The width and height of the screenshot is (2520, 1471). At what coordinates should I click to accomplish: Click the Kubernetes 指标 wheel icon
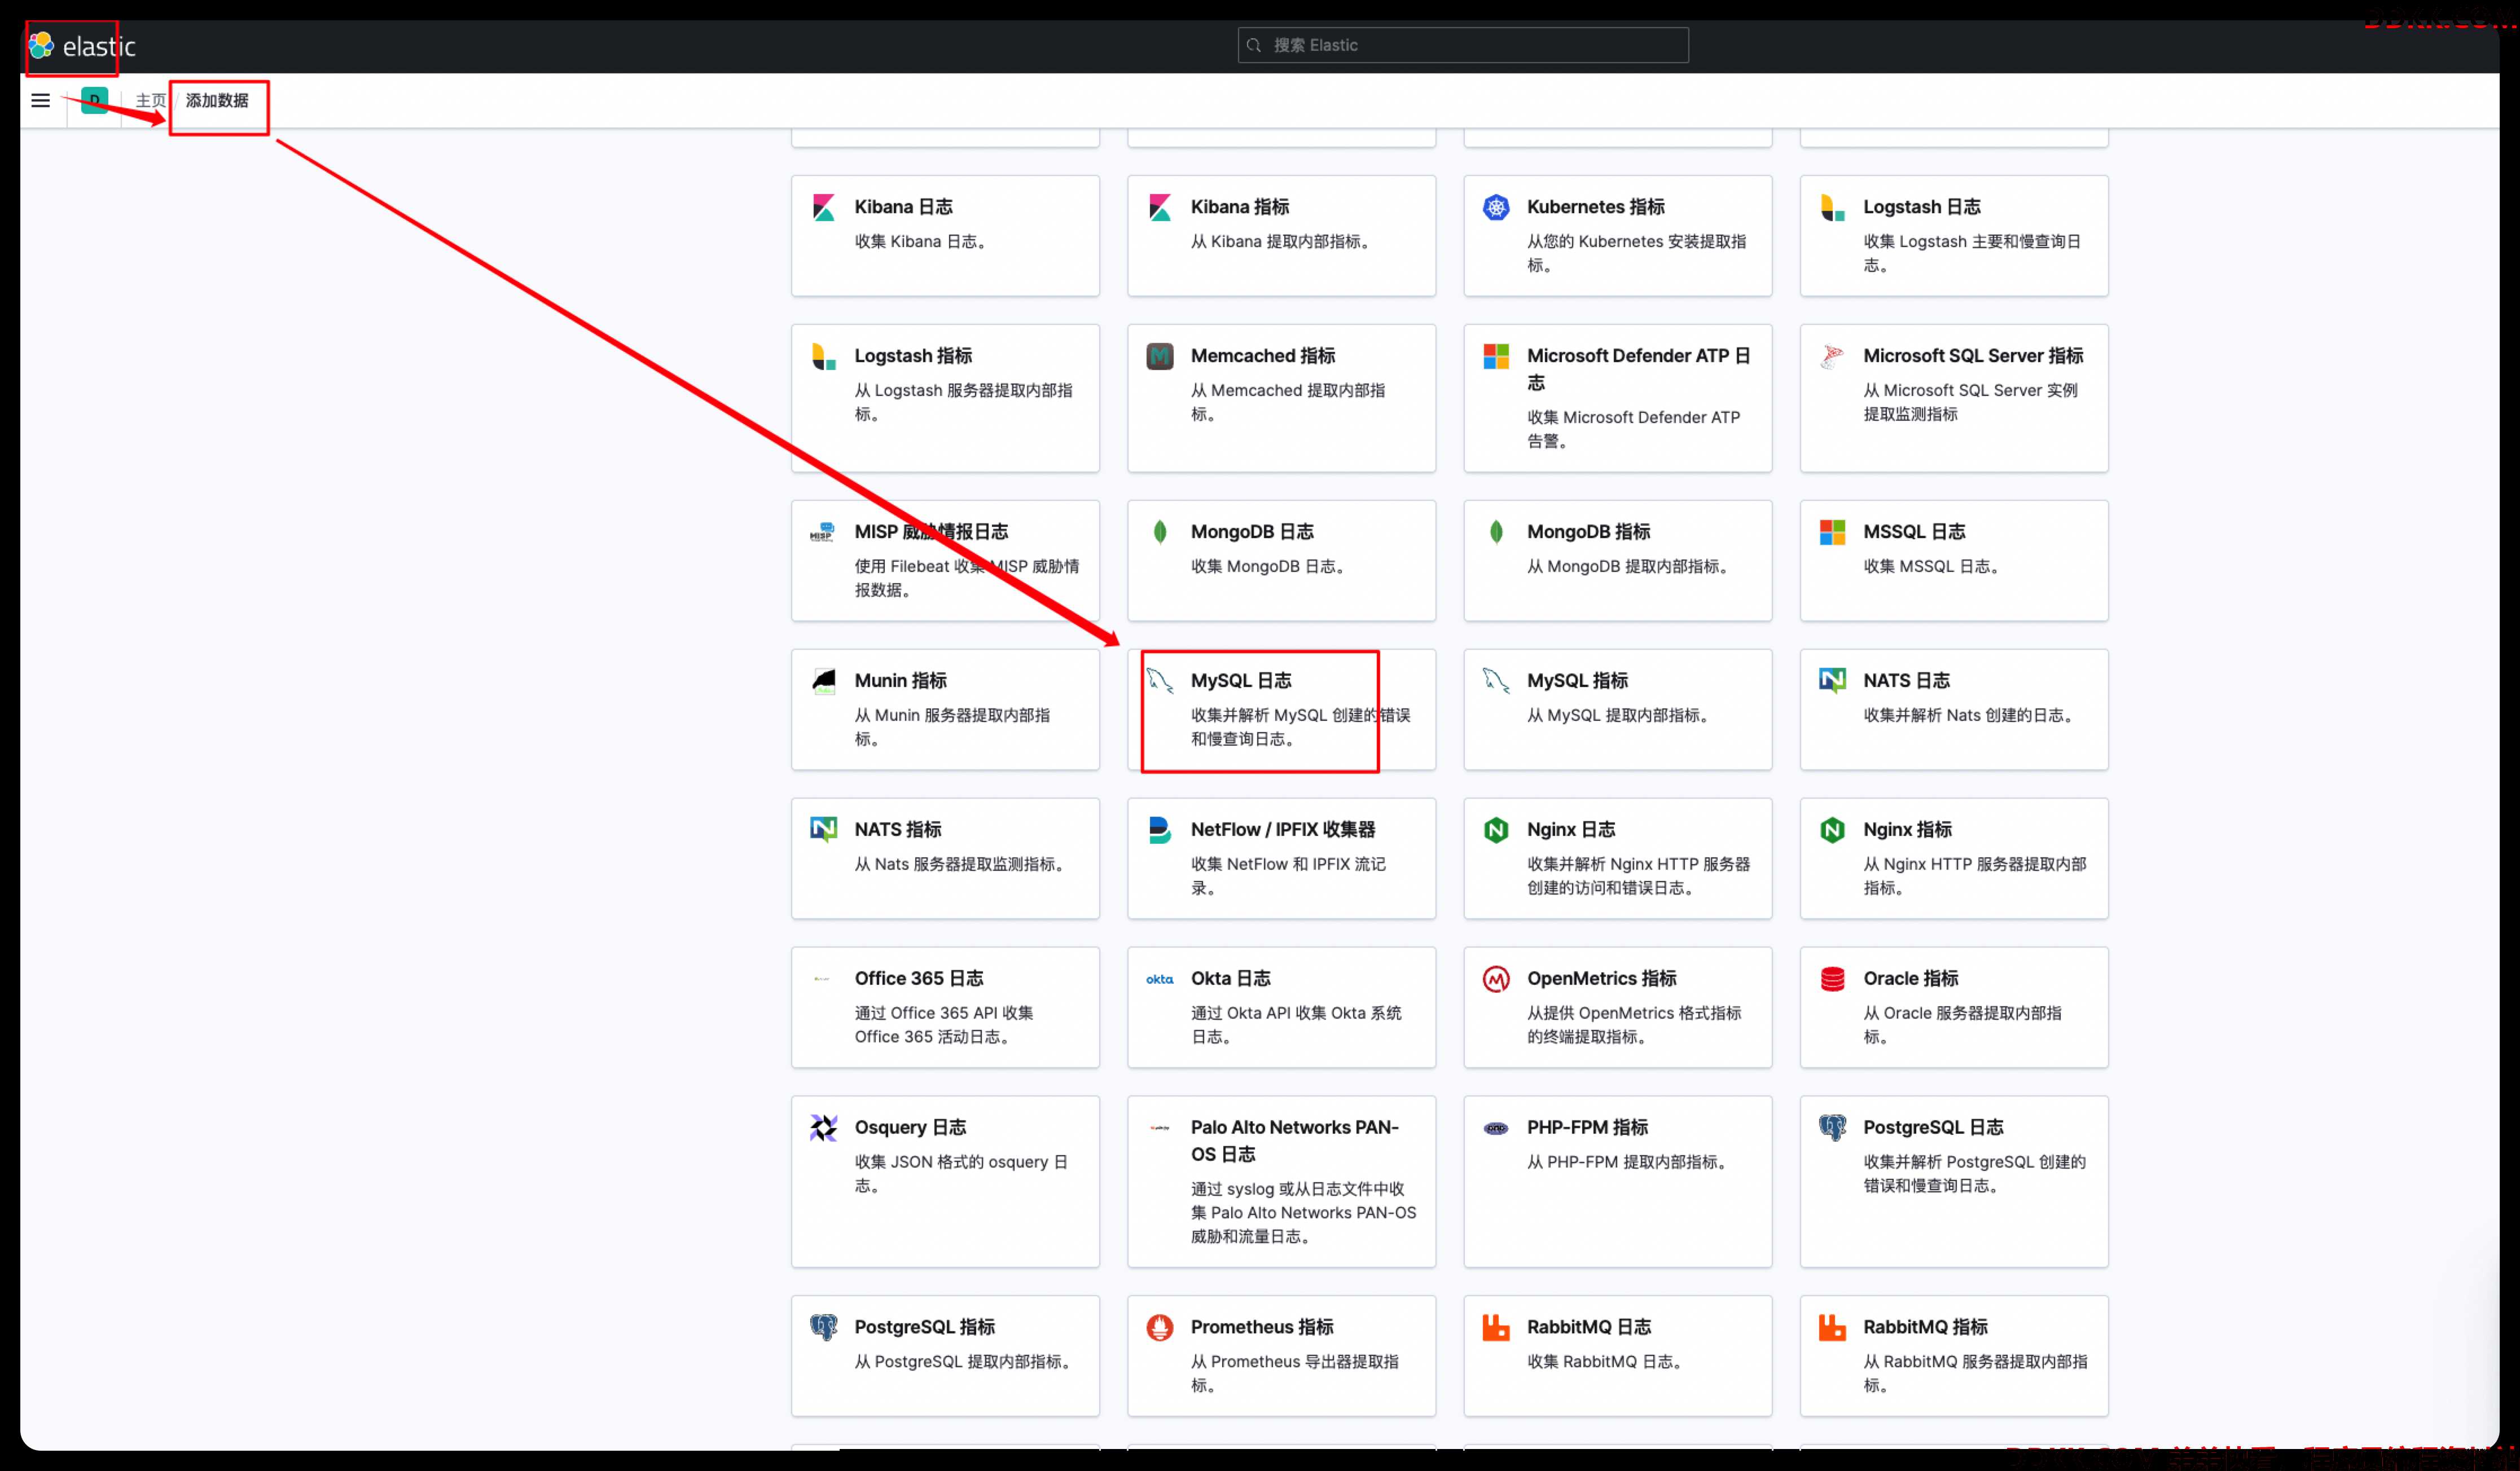coord(1496,207)
